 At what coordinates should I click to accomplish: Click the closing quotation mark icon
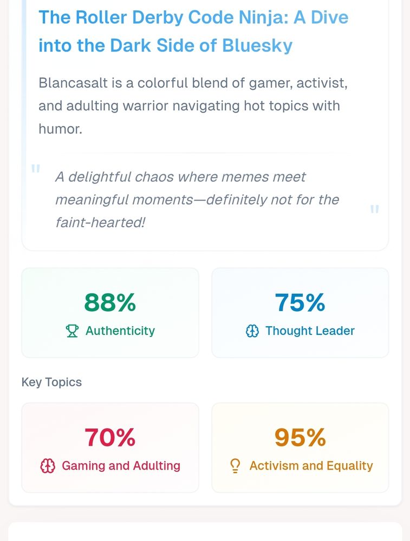tap(374, 210)
